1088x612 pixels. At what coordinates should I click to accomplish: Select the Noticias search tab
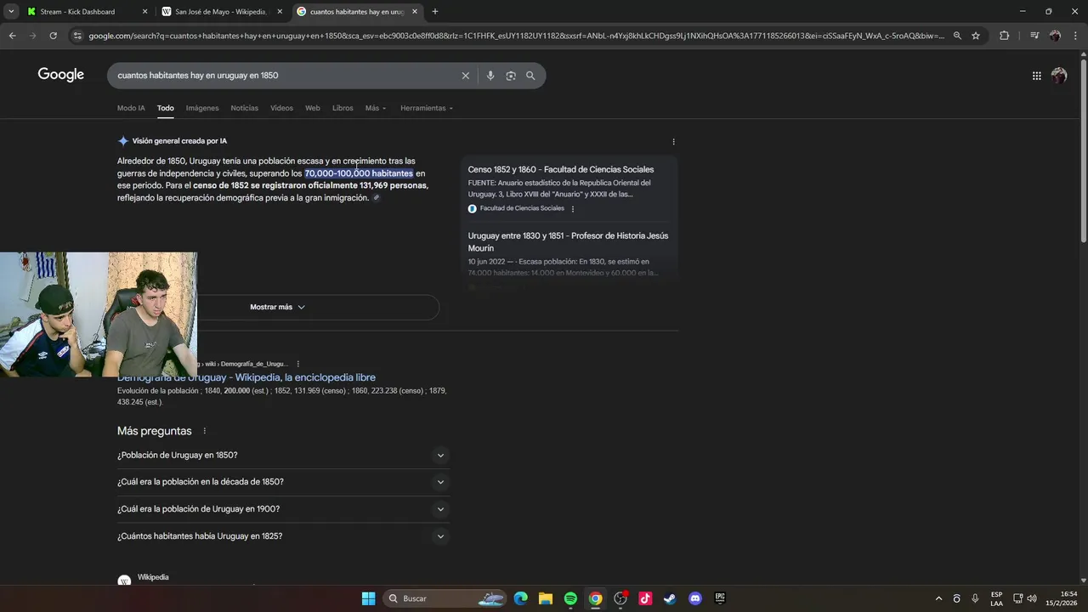tap(245, 108)
